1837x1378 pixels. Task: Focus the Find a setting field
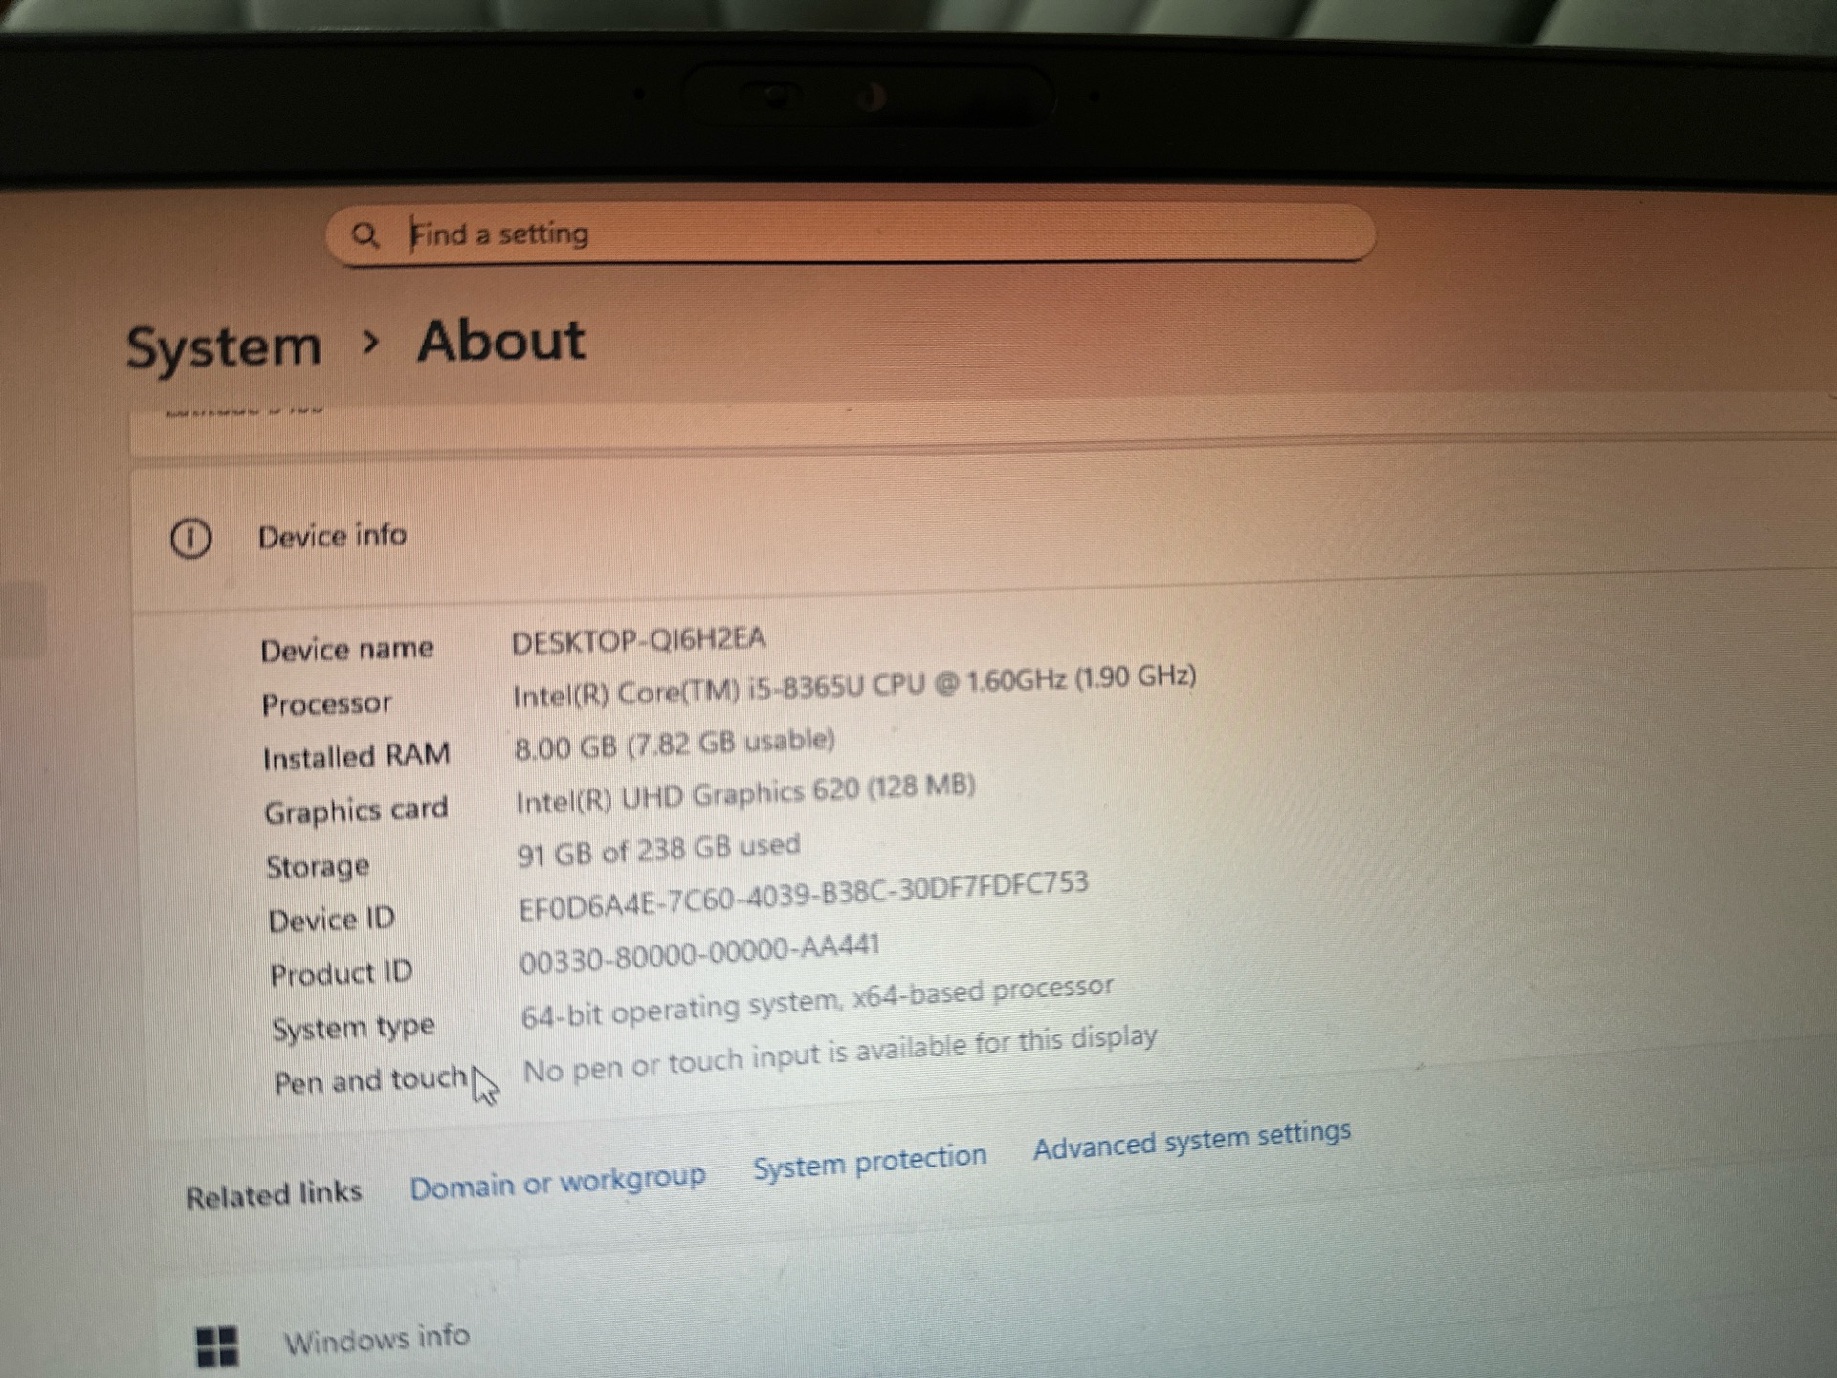pos(851,233)
